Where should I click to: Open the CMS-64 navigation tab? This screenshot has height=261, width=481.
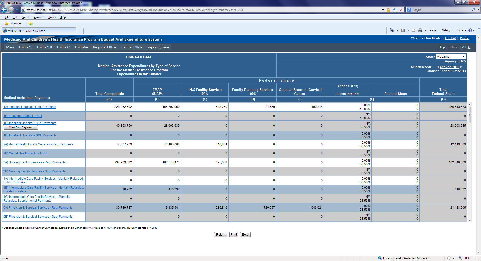(x=81, y=47)
